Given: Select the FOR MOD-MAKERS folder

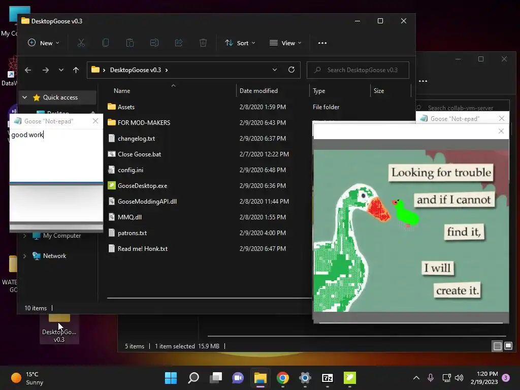Looking at the screenshot, I should coord(144,123).
